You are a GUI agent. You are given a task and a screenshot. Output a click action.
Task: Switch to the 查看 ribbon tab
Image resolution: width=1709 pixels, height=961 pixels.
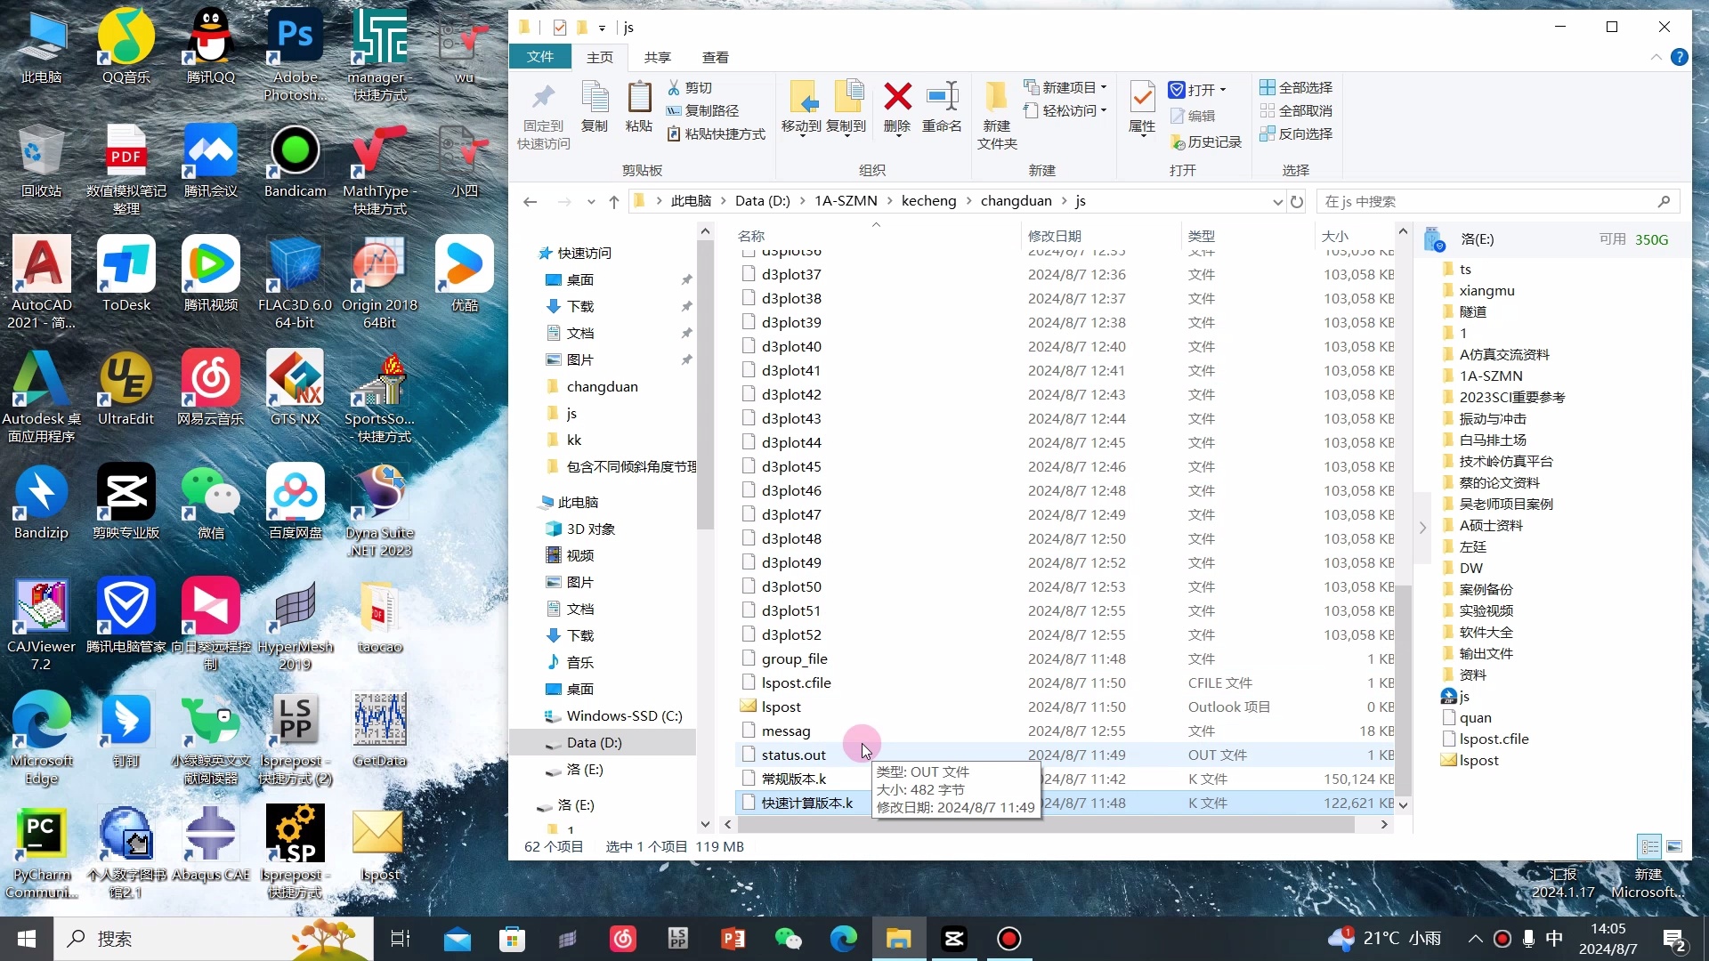715,57
